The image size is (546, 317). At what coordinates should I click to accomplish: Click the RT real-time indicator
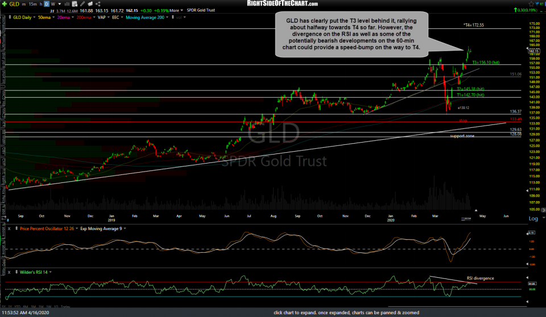(x=543, y=4)
